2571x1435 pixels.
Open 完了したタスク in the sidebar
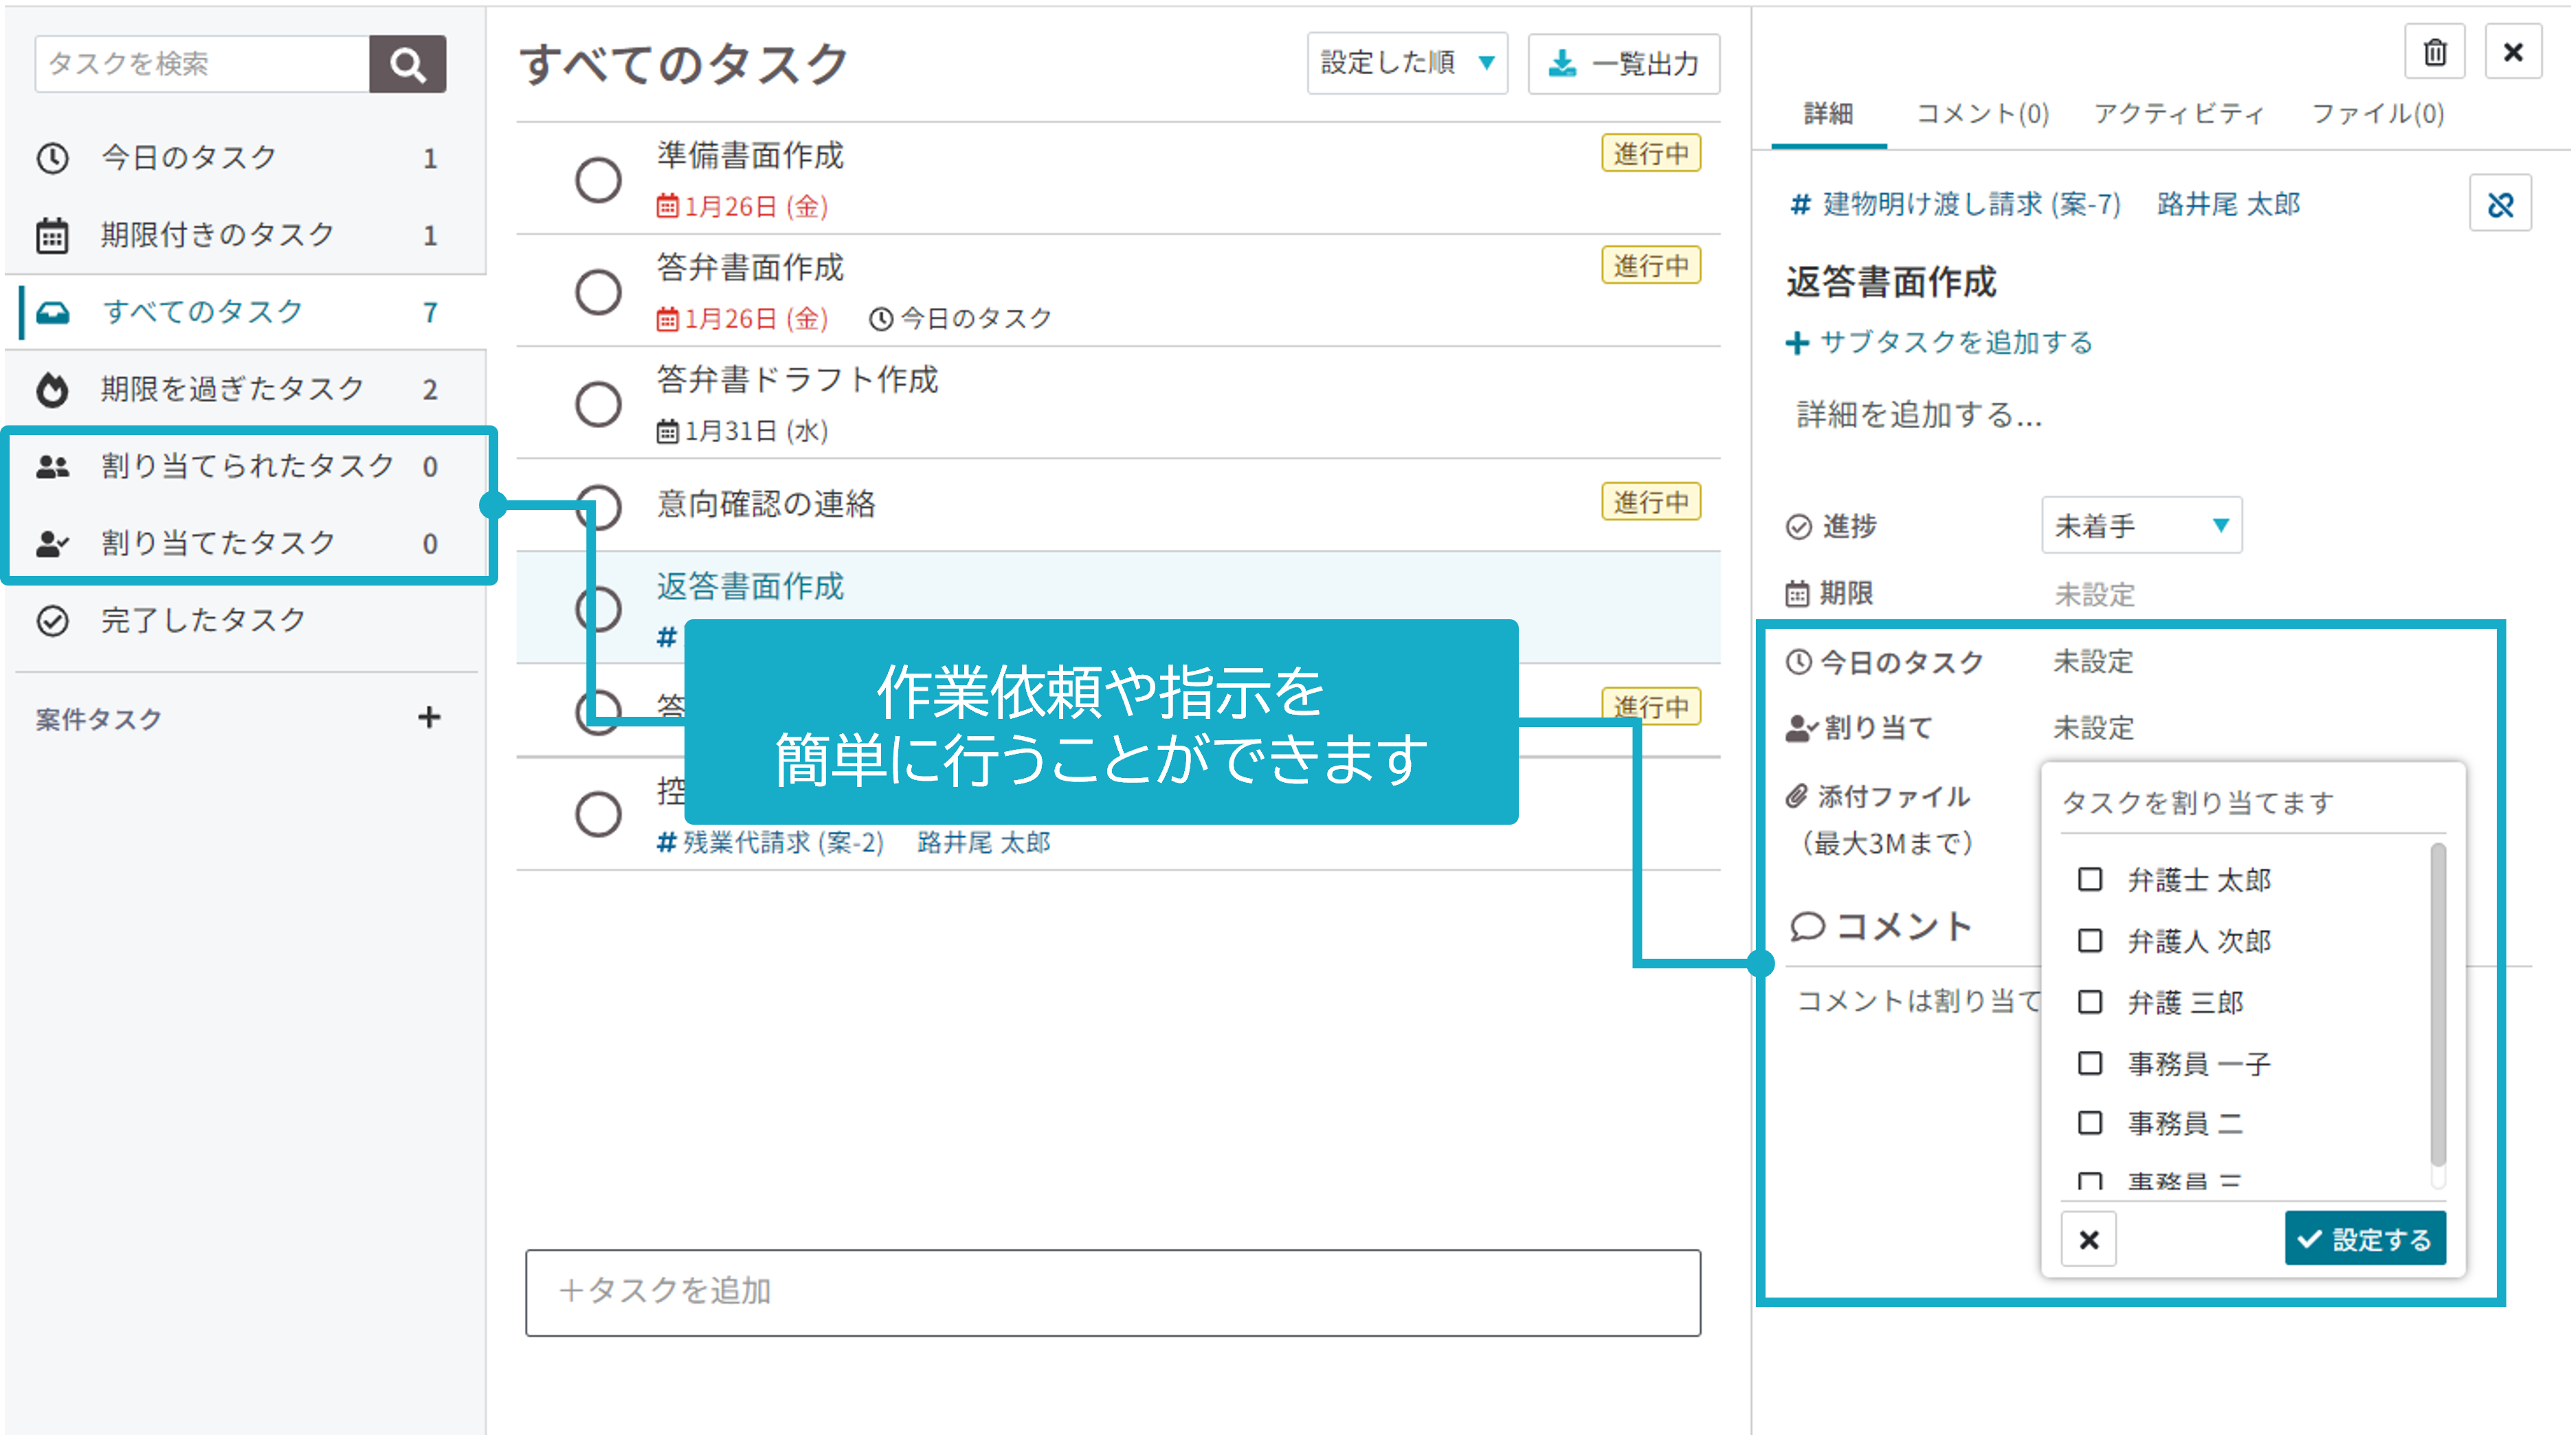pyautogui.click(x=245, y=621)
